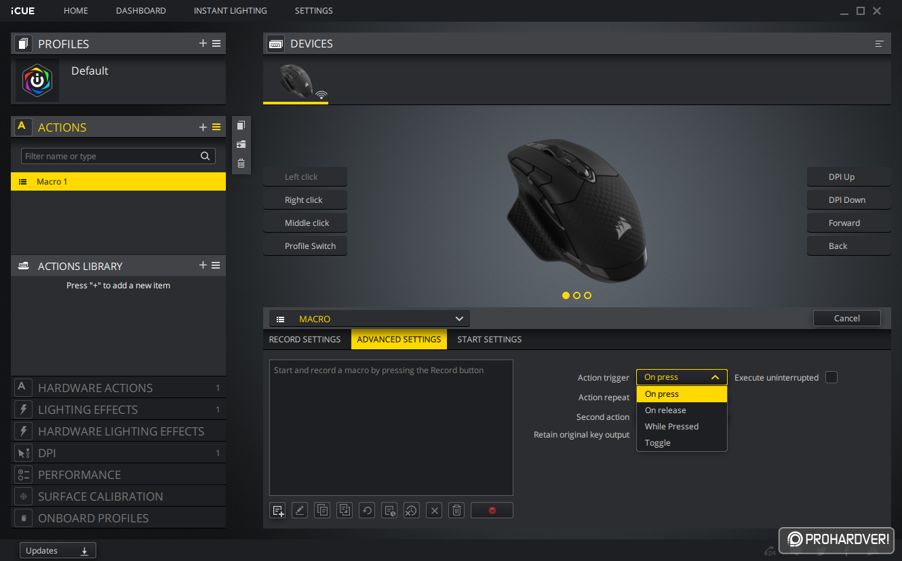Click the pencil edit icon in macro toolbar
Image resolution: width=902 pixels, height=561 pixels.
coord(300,510)
